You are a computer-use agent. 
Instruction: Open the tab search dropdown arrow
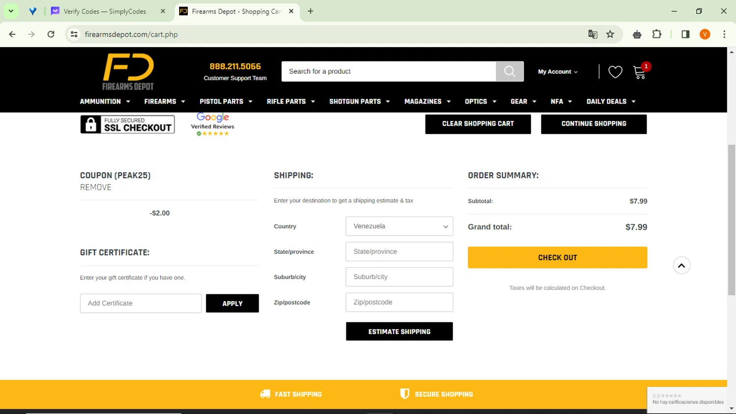(x=11, y=11)
